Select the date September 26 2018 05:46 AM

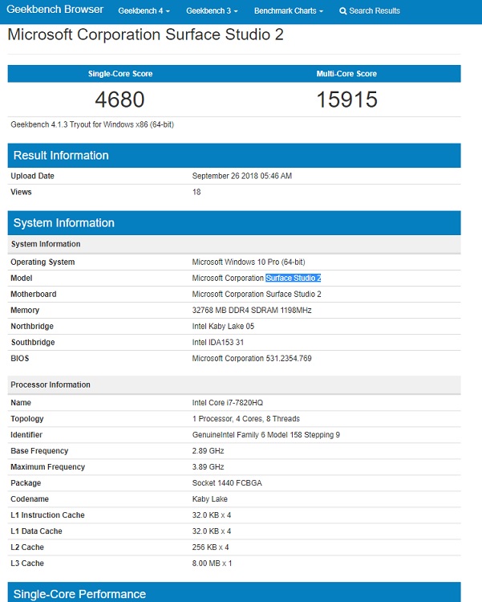(241, 176)
